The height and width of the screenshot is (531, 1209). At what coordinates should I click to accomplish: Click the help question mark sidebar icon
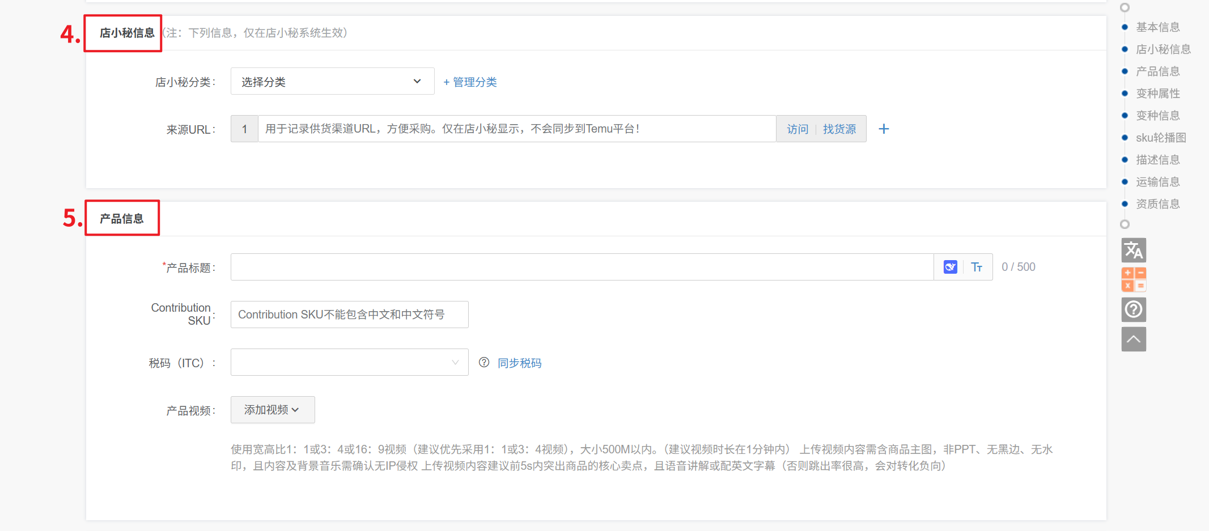pos(1134,309)
